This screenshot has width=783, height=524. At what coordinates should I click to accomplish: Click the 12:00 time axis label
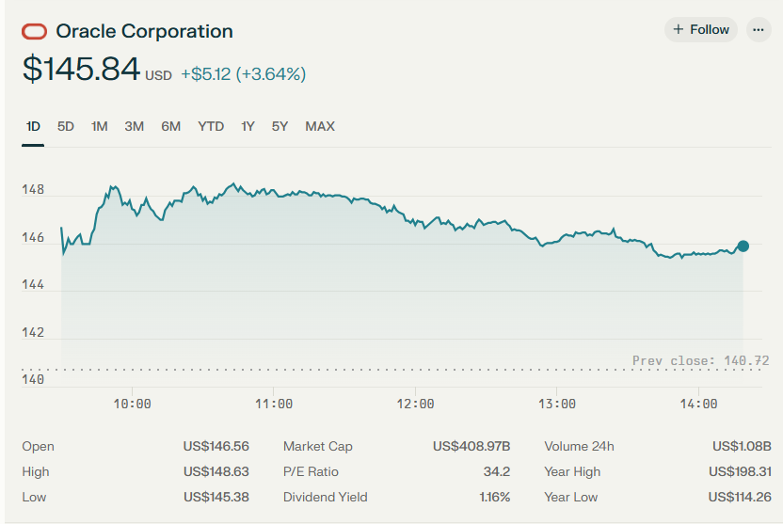coord(415,404)
